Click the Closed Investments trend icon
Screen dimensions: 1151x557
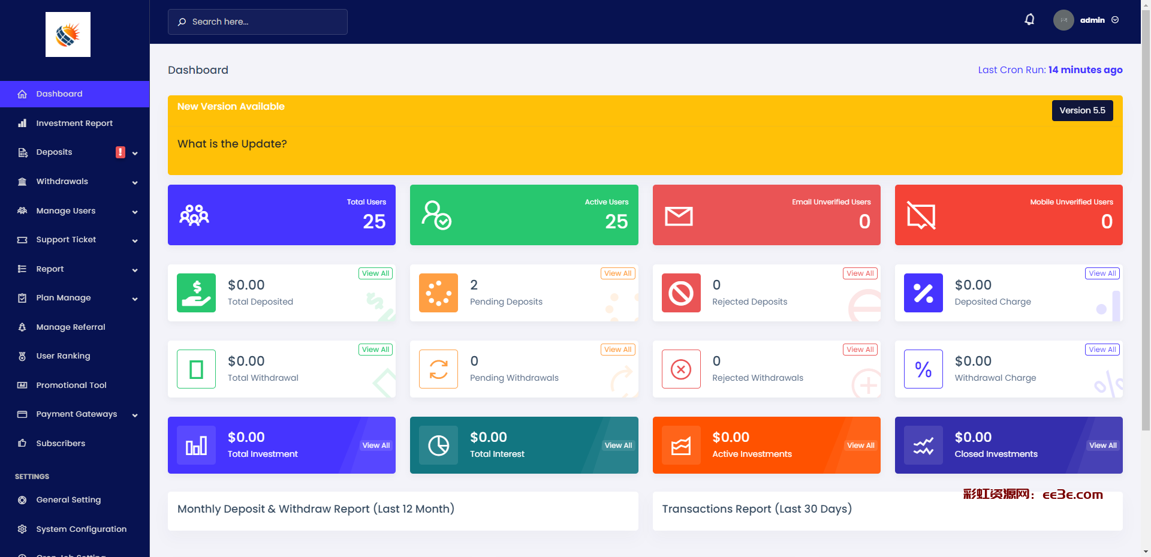(x=923, y=445)
